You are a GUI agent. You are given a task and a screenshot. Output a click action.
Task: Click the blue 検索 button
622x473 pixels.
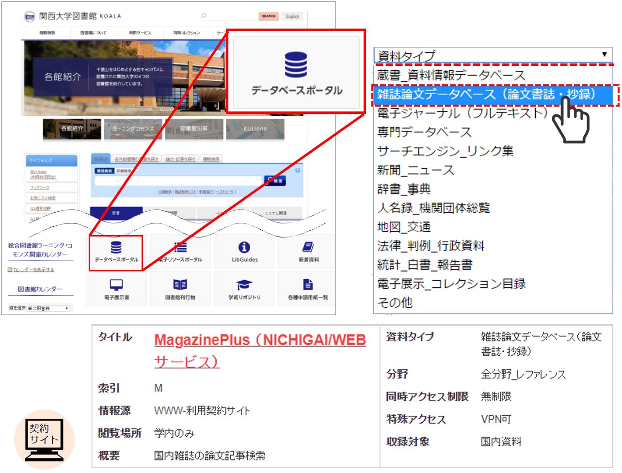pyautogui.click(x=275, y=181)
